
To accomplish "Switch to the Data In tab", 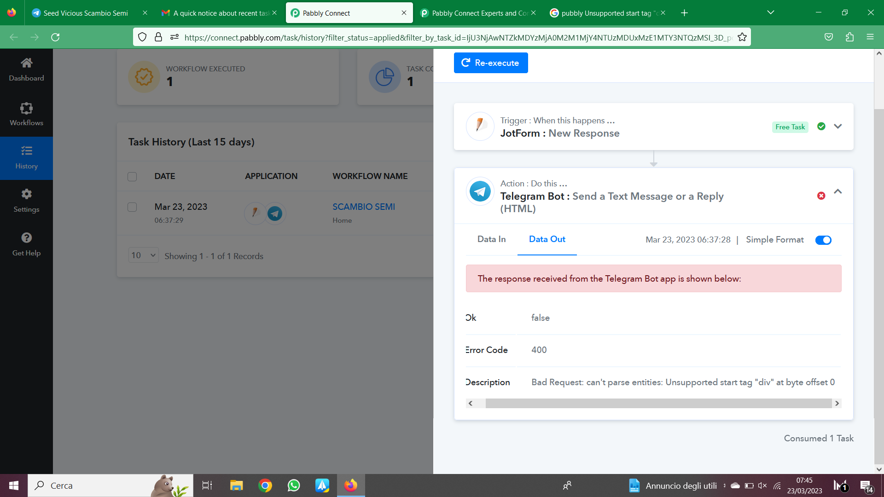I will pos(491,239).
